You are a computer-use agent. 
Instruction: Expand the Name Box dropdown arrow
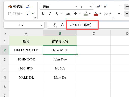[x=42, y=25]
